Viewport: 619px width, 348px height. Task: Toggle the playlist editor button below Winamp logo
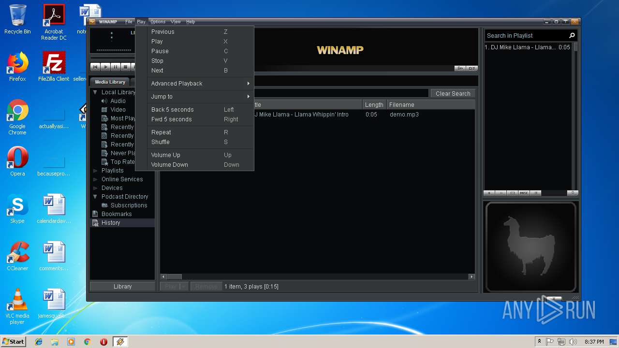(472, 68)
